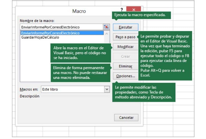This screenshot has width=206, height=139.
Task: Select GuardarHojaDeCálculo in the macro list
Action: pos(40,37)
